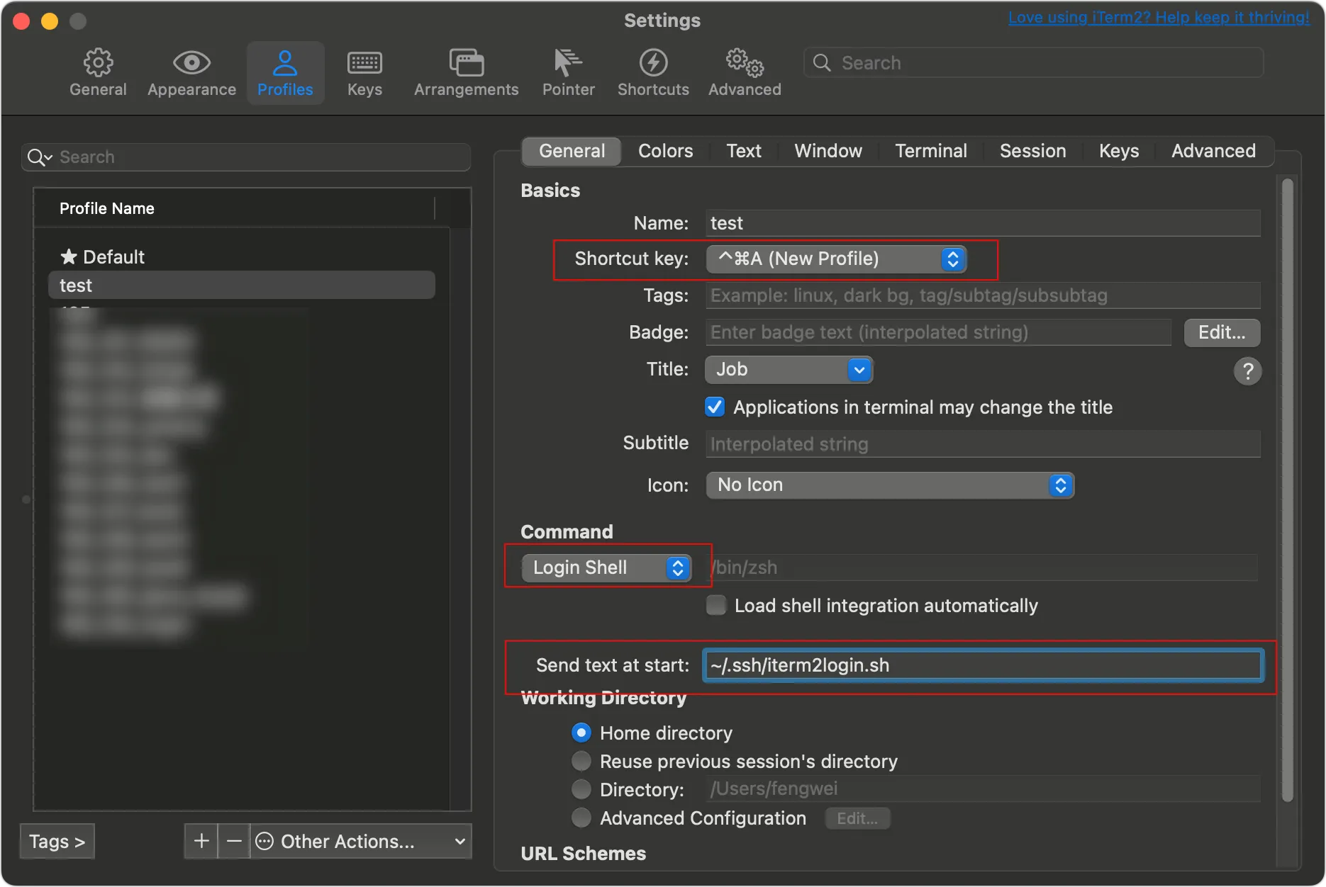The width and height of the screenshot is (1326, 887).
Task: Click the settings pane vertical scrollbar
Action: click(1288, 490)
